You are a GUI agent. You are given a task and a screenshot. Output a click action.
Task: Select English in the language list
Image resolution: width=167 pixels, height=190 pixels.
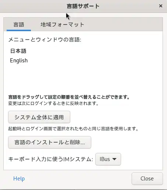[19, 61]
